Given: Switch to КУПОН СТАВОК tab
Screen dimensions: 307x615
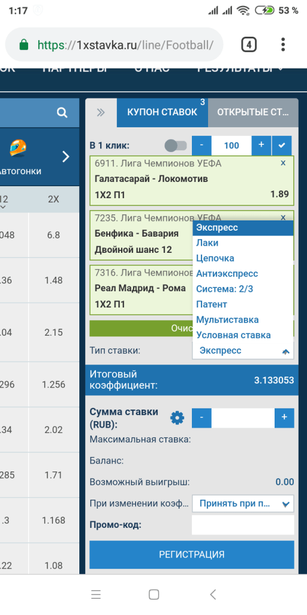Looking at the screenshot, I should pyautogui.click(x=162, y=112).
